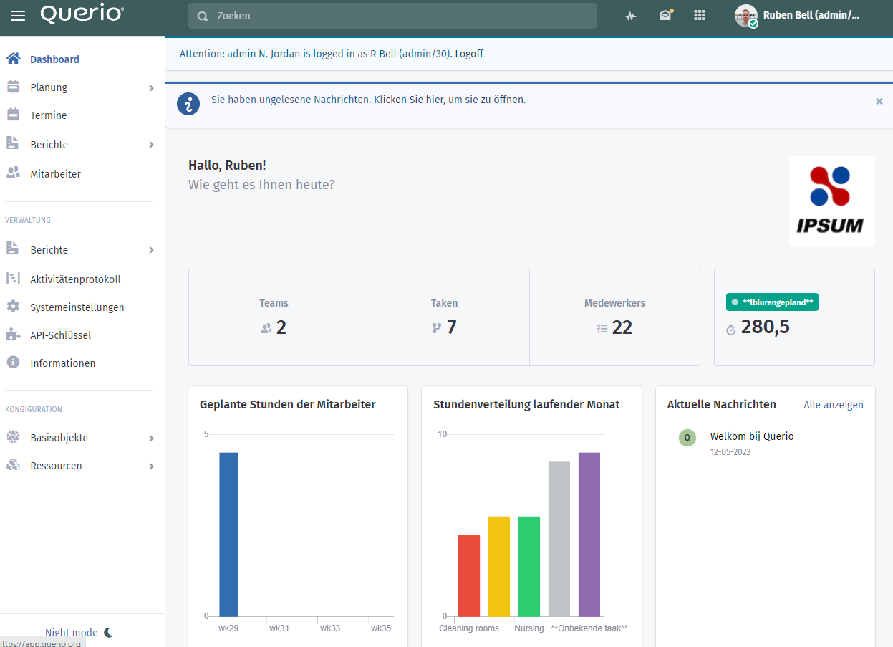Click the gray bar in Stundenverteilung chart

(559, 539)
